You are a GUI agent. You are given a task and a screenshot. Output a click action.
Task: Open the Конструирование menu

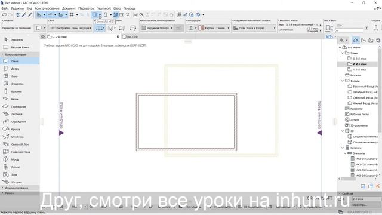tap(47, 8)
